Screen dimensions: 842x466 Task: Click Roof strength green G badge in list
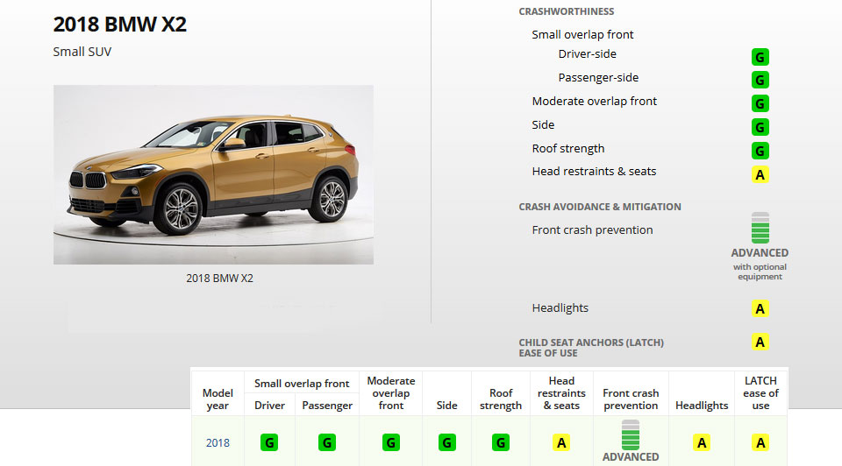coord(760,151)
